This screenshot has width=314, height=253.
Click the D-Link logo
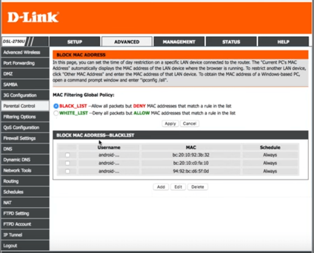click(33, 17)
